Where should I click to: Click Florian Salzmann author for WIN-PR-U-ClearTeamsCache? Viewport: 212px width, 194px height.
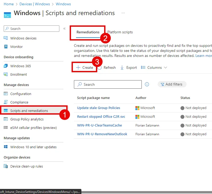(147, 125)
